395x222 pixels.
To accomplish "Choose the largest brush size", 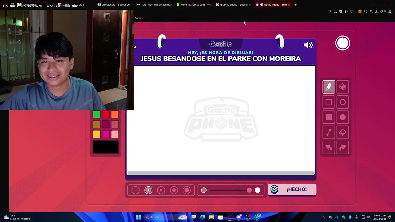I will pyautogui.click(x=187, y=190).
